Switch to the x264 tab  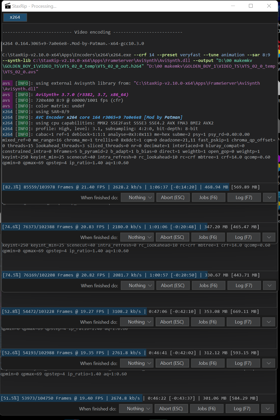coord(15,17)
